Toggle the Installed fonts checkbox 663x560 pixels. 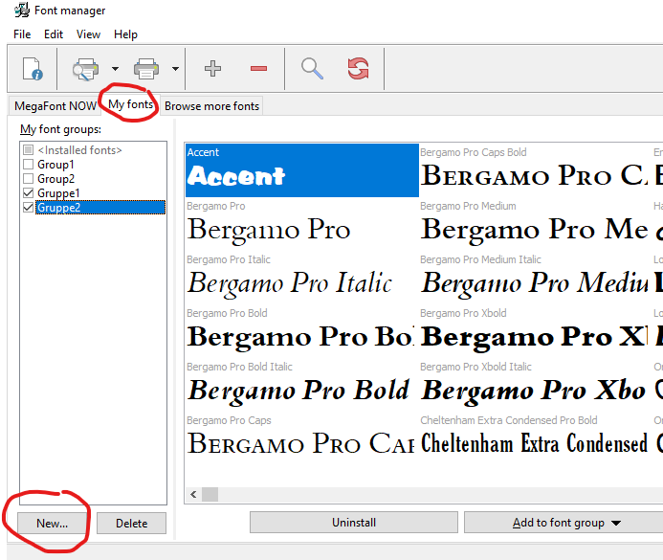point(29,150)
